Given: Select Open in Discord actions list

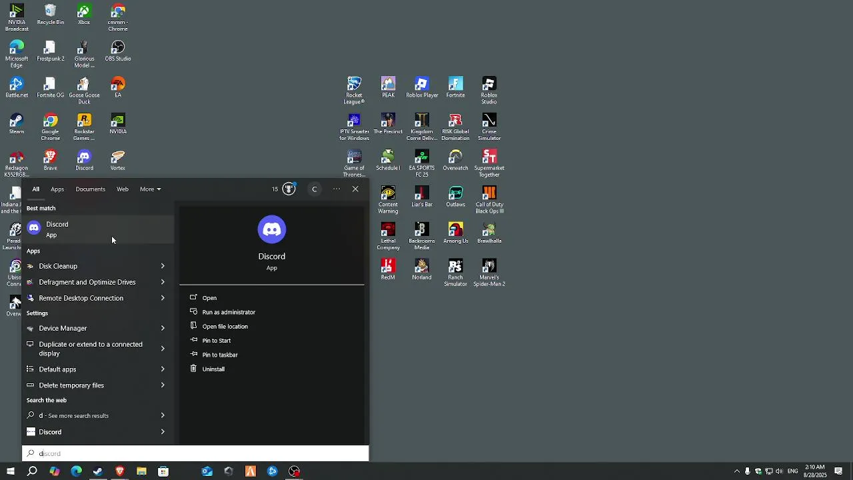Looking at the screenshot, I should 209,298.
